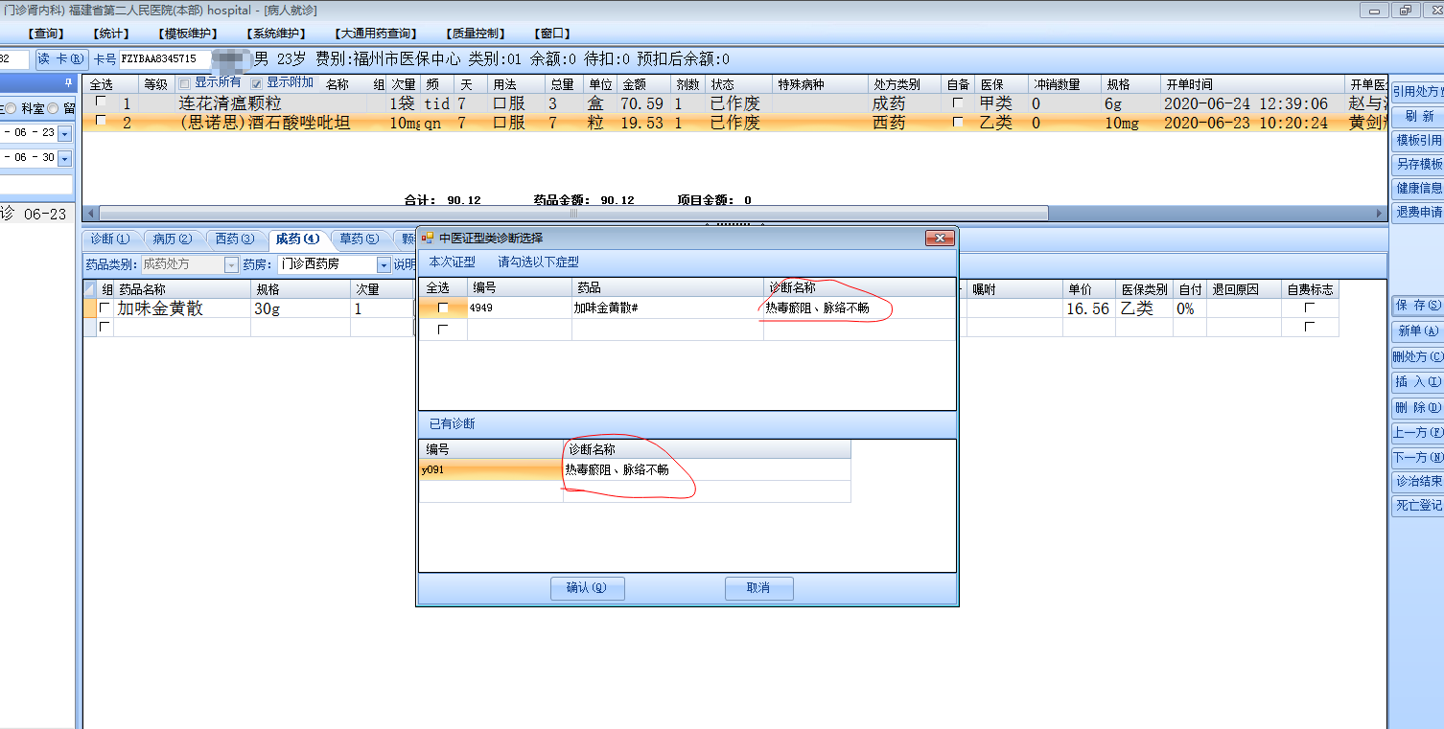Screen dimensions: 1444x729
Task: Create a new order with 新单(A)
Action: pos(1419,331)
